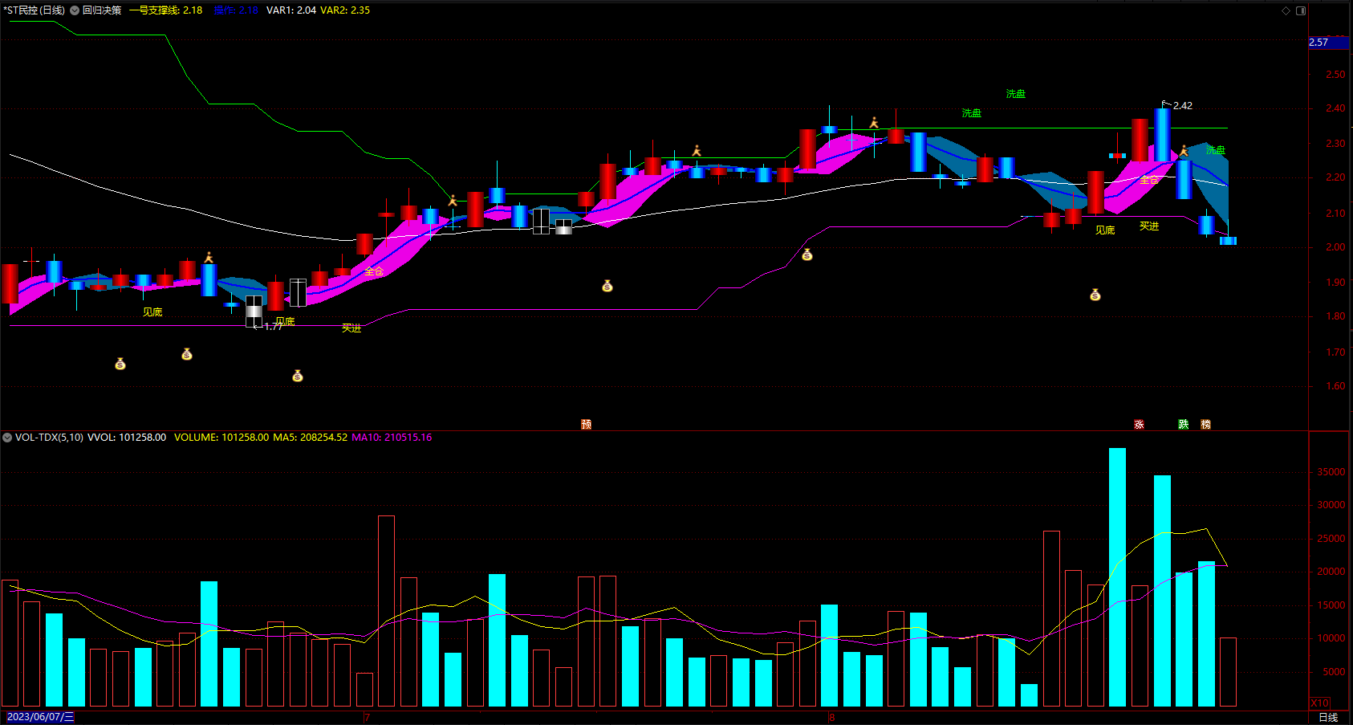Click the 35000 volume axis label
Image resolution: width=1353 pixels, height=725 pixels.
pos(1331,472)
